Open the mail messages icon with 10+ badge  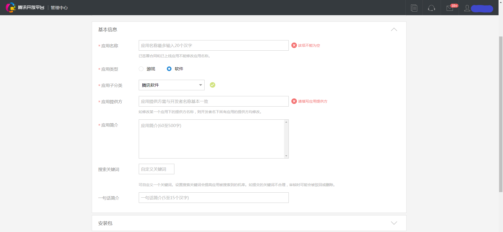(450, 8)
